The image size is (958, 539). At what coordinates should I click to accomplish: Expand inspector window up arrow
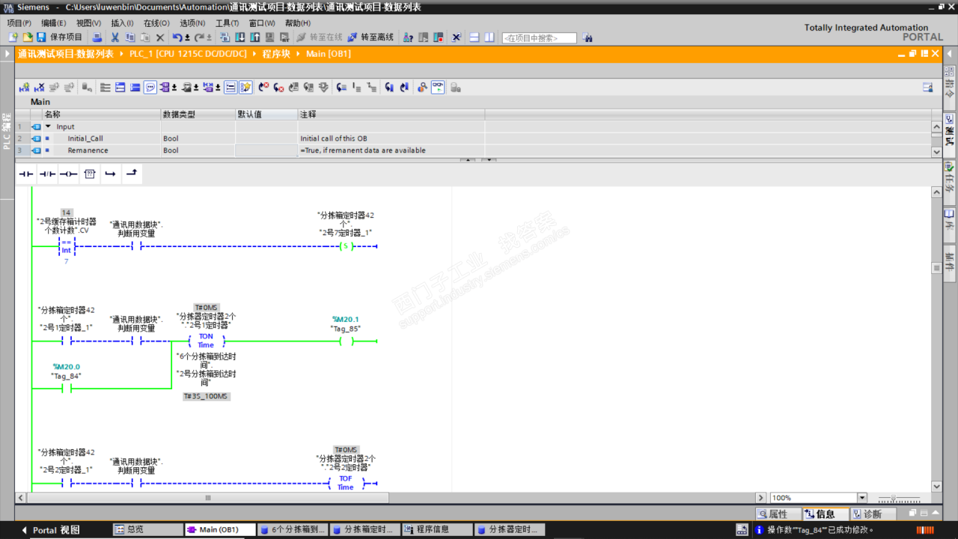(x=935, y=514)
